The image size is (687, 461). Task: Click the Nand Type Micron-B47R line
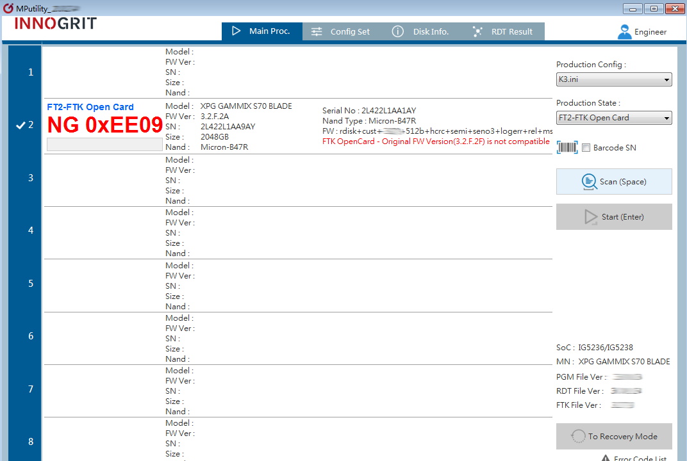[369, 121]
